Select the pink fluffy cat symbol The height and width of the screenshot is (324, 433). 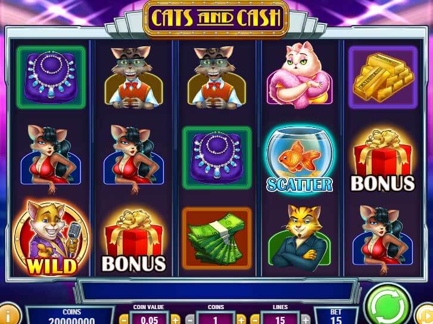pos(300,75)
